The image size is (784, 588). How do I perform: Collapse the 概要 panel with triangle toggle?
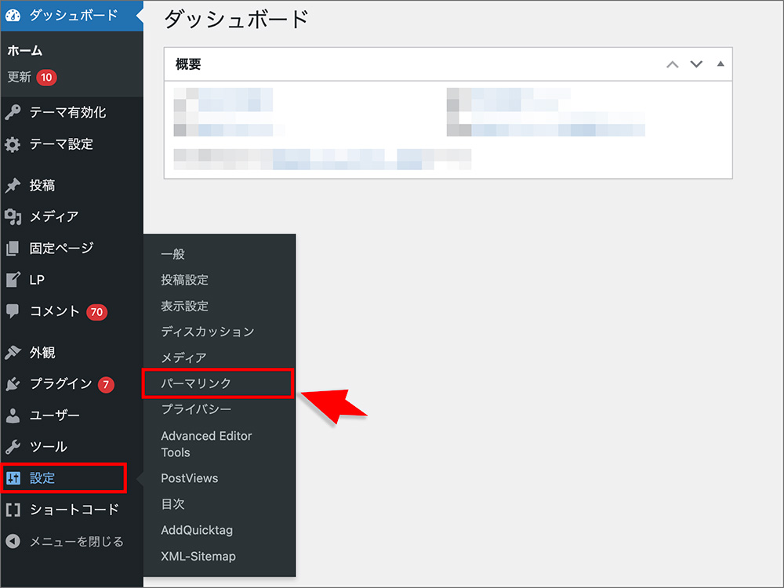(x=720, y=64)
